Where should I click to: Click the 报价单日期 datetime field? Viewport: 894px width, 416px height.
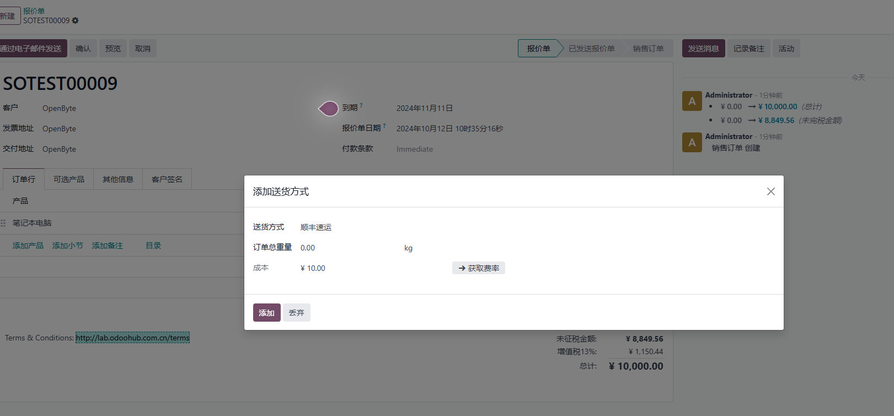pyautogui.click(x=449, y=129)
